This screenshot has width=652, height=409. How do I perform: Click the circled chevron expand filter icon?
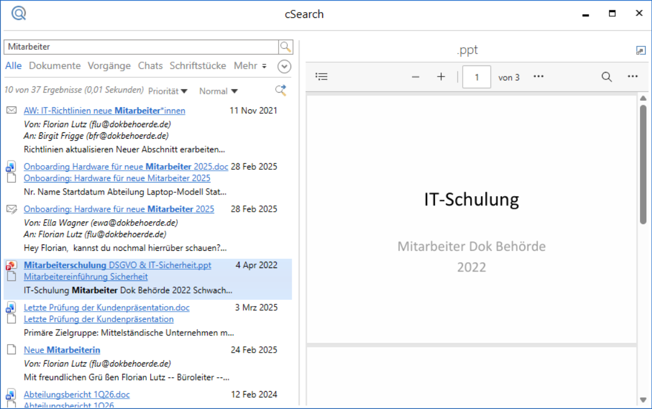[284, 67]
